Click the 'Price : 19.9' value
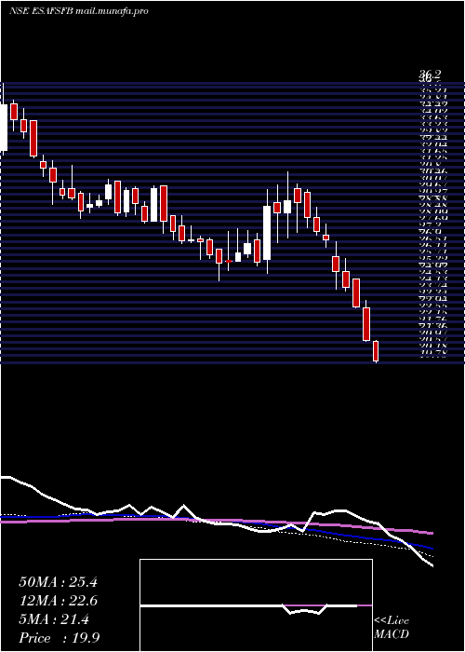 (x=59, y=638)
